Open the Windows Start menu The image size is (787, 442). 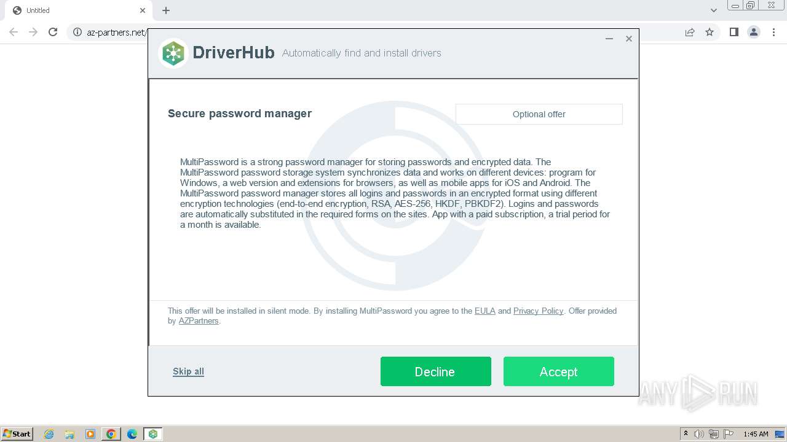[17, 433]
